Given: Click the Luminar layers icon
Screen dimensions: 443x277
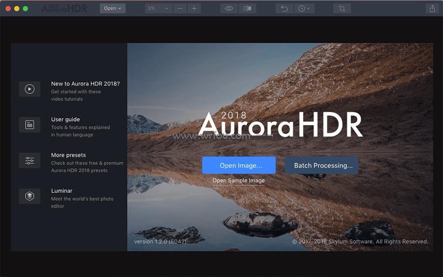Looking at the screenshot, I should tap(30, 196).
